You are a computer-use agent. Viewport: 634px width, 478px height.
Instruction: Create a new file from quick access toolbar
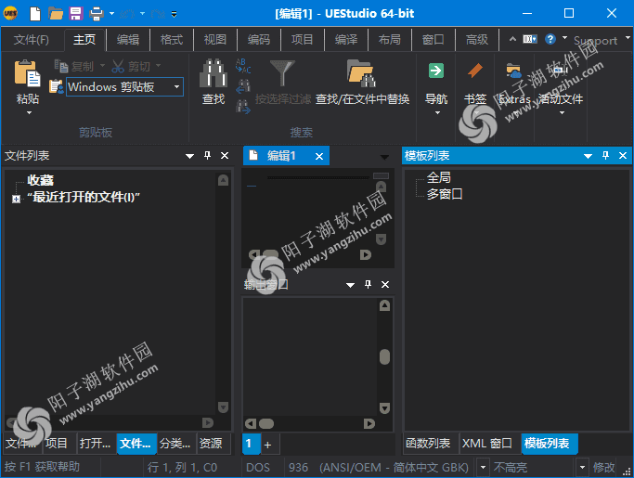coord(35,13)
